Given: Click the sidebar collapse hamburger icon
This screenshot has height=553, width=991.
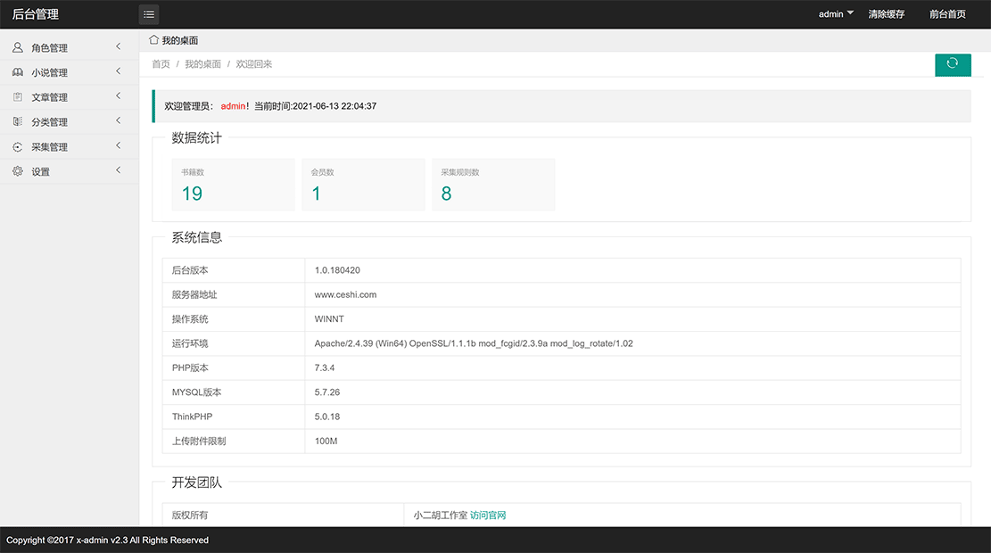Looking at the screenshot, I should coord(149,14).
